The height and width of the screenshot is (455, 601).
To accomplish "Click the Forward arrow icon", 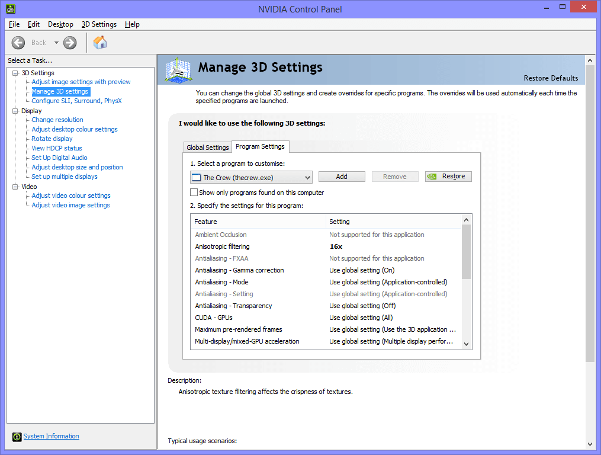I will click(70, 43).
